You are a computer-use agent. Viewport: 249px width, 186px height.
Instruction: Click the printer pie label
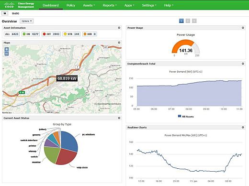pos(33,146)
